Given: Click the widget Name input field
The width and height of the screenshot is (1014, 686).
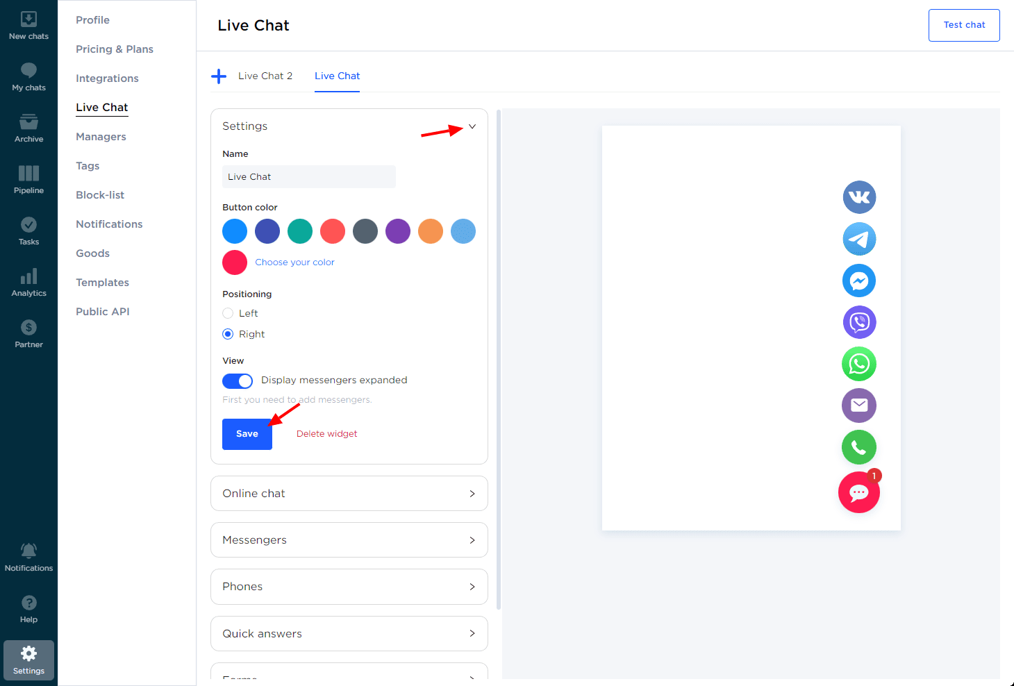Looking at the screenshot, I should 308,177.
